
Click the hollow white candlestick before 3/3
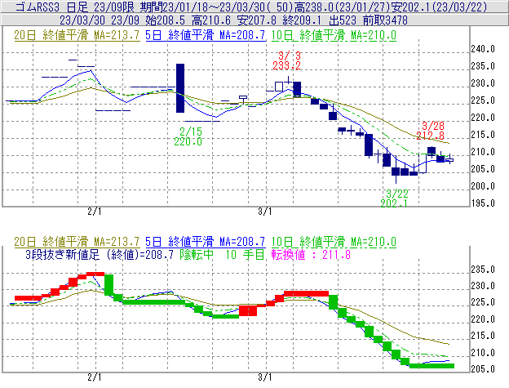click(279, 87)
